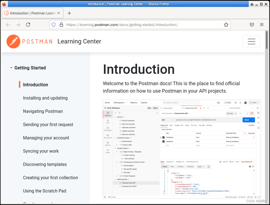
Task: Collapse the COVID19-Tracker collection
Action: 115,138
